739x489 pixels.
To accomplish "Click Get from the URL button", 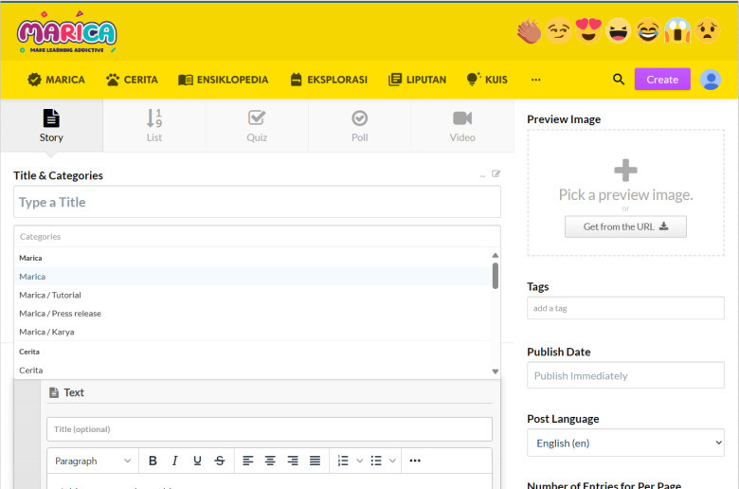I will (x=625, y=226).
